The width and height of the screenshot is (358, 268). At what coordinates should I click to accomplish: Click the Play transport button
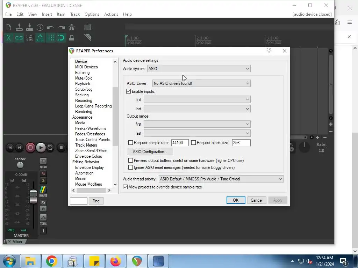click(41, 148)
